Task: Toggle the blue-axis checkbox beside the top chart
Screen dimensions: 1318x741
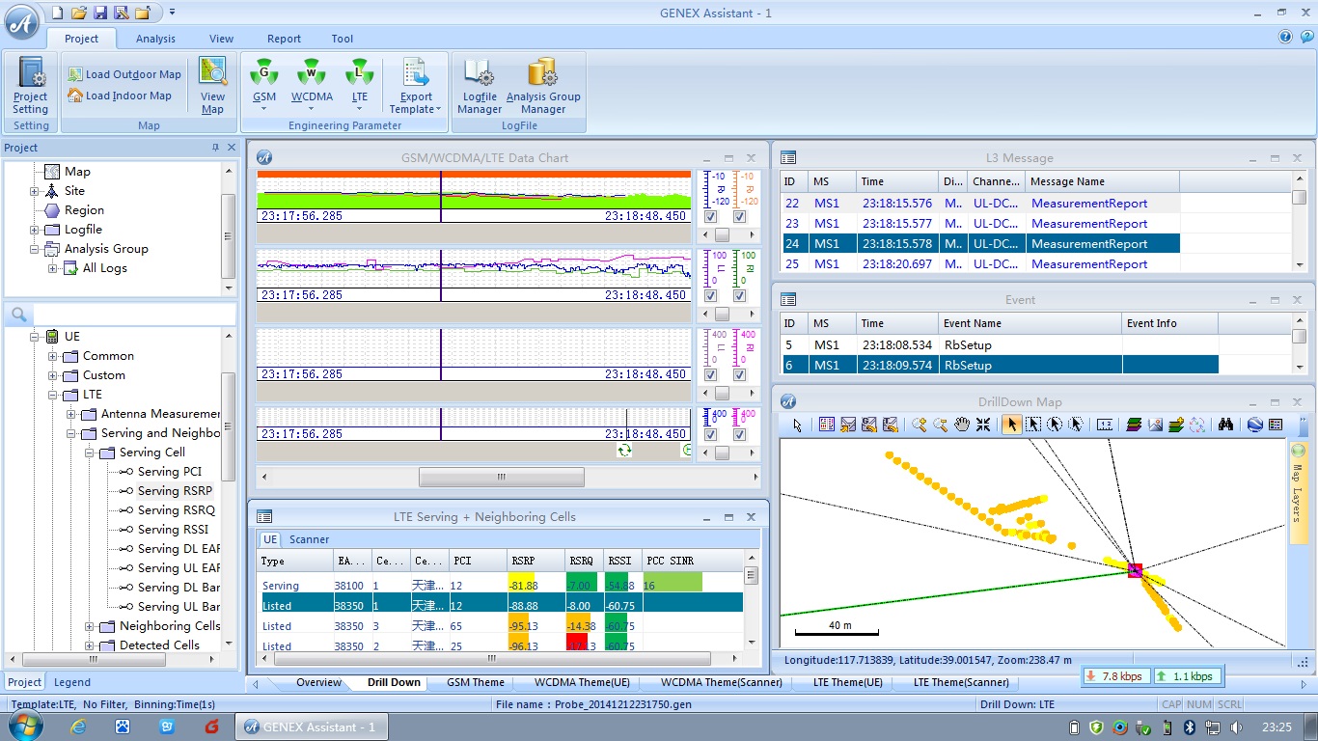Action: point(711,217)
